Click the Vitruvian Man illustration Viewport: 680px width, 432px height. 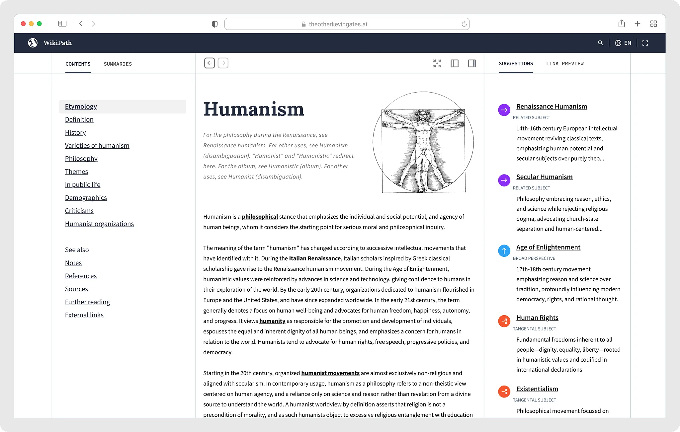coord(423,143)
